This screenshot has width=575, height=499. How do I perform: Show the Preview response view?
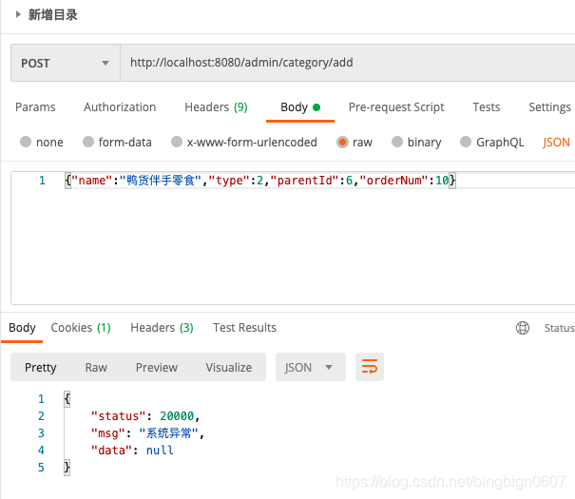(x=157, y=368)
